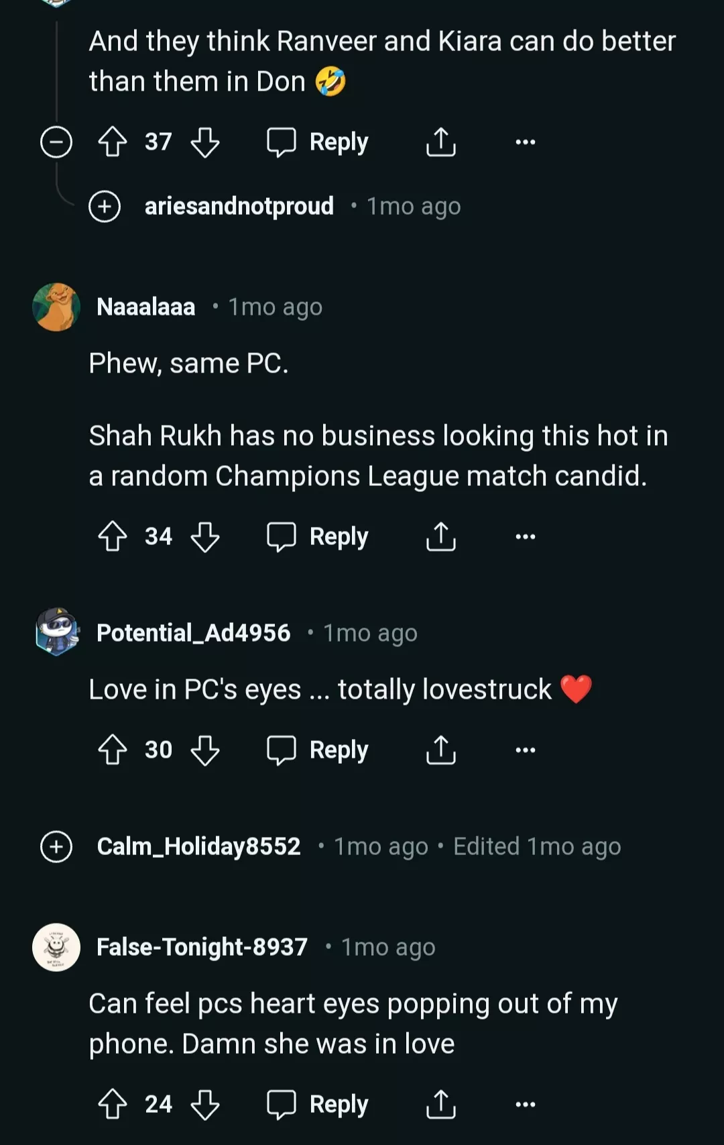
Task: Expand ariesandnotproud's collapsed reply
Action: coord(105,206)
